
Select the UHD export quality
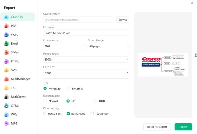(96, 101)
